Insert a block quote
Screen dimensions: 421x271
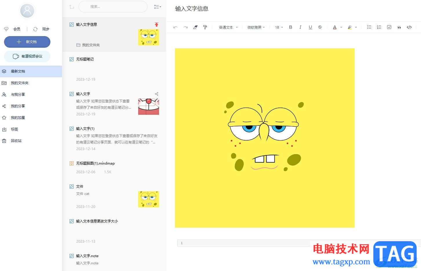(x=399, y=27)
